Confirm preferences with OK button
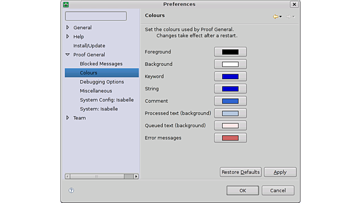 tap(242, 191)
